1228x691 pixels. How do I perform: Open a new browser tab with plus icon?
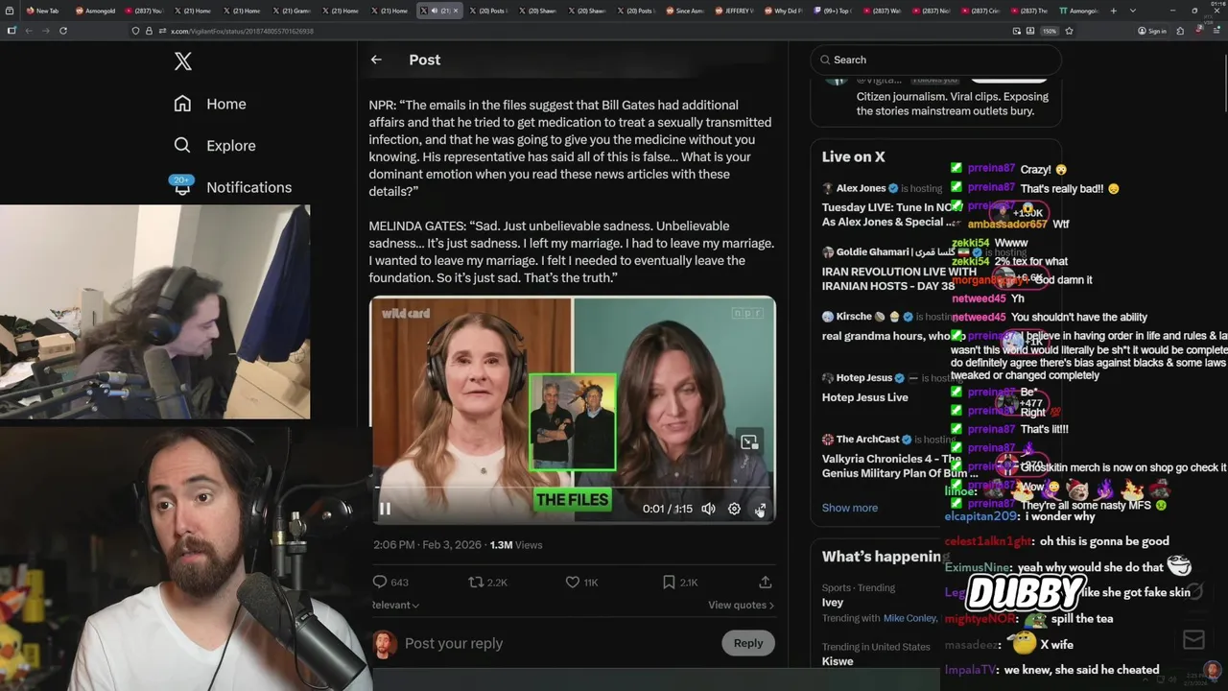click(x=1113, y=11)
